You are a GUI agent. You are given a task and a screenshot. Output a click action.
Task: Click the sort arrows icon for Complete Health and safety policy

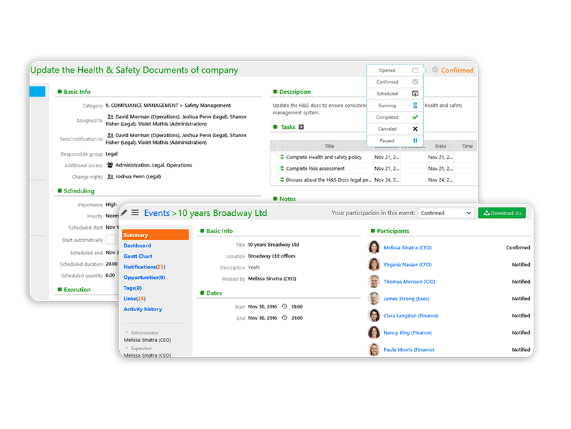coord(282,157)
